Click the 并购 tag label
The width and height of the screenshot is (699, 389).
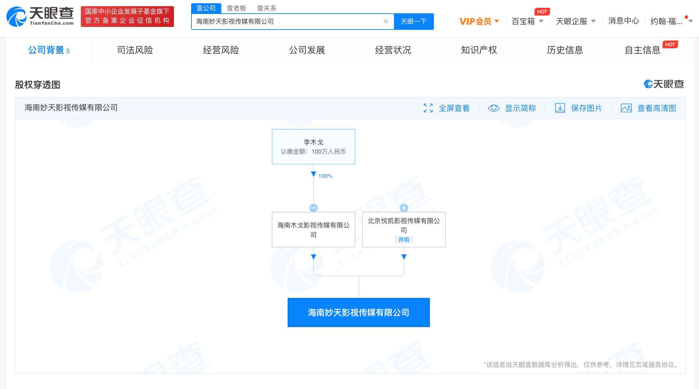point(404,240)
